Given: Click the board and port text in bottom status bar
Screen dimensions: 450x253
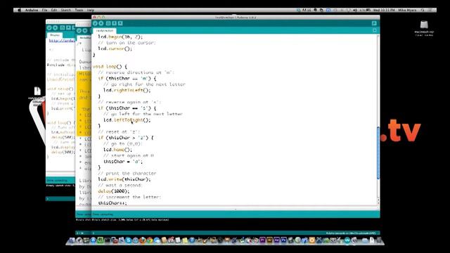Looking at the screenshot, I should 351,233.
